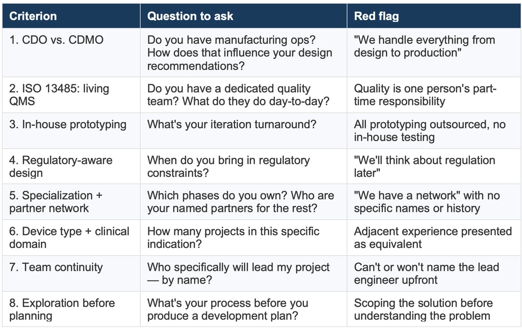This screenshot has height=330, width=522.
Task: Click the "What's your iteration turnaround?" cell
Action: 231,124
